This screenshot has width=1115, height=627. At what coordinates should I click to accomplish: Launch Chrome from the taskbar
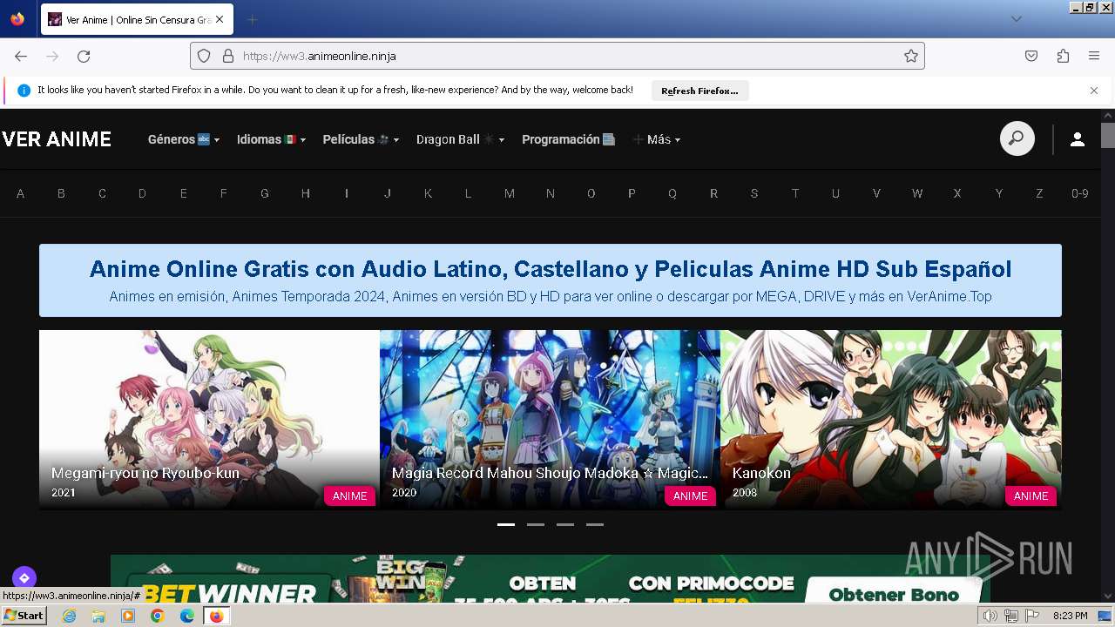point(158,616)
